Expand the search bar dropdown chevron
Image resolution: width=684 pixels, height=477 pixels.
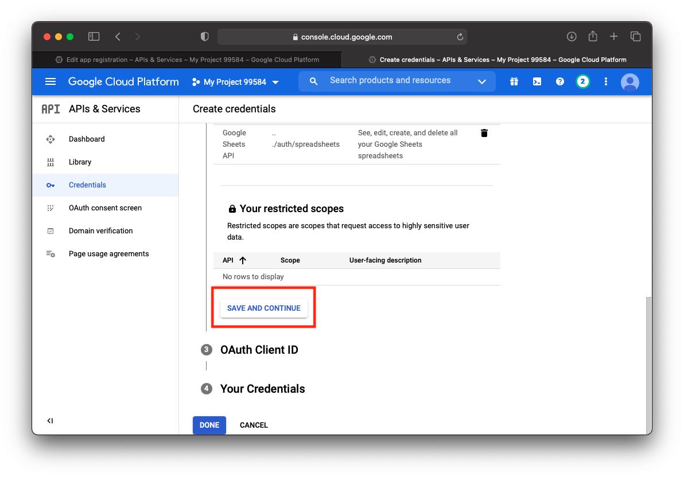tap(481, 81)
